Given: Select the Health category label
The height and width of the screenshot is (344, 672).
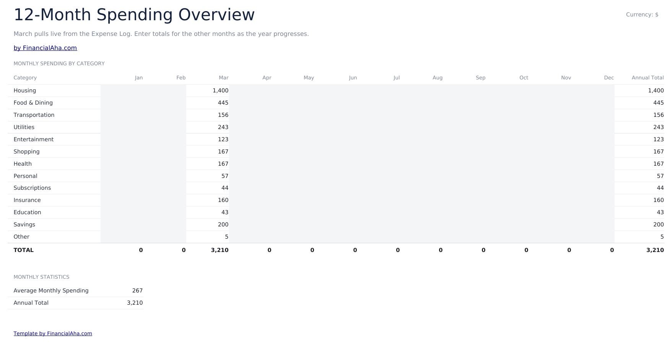Looking at the screenshot, I should [23, 164].
